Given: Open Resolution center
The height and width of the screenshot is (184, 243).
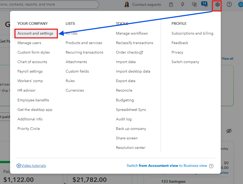Looking at the screenshot, I should point(131,148).
